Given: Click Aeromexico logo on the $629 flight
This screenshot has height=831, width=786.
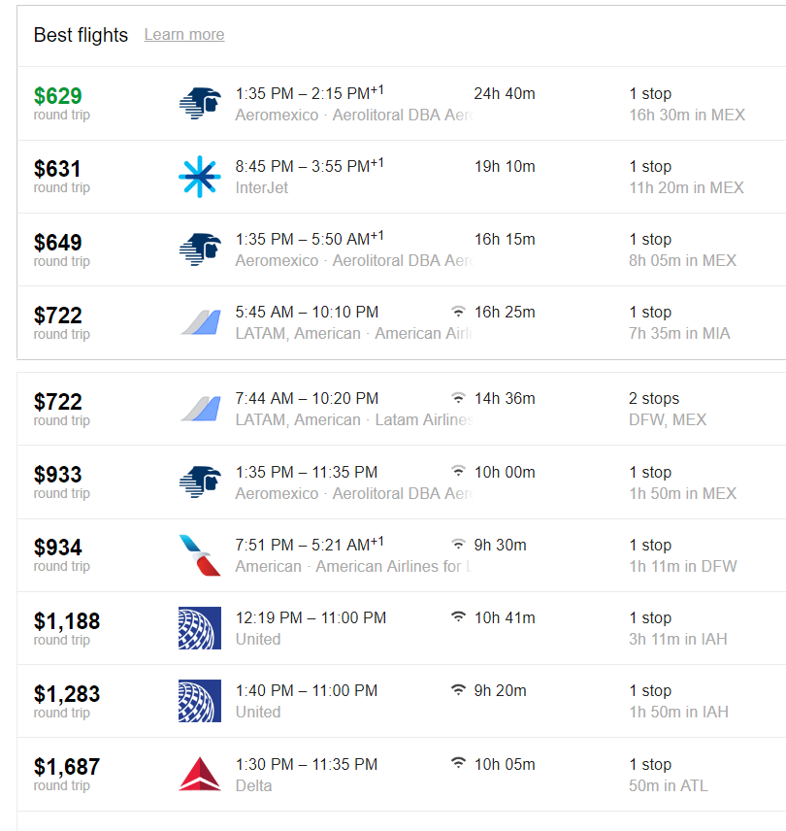Looking at the screenshot, I should [200, 103].
